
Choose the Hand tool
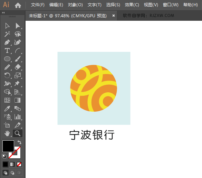click(x=7, y=133)
